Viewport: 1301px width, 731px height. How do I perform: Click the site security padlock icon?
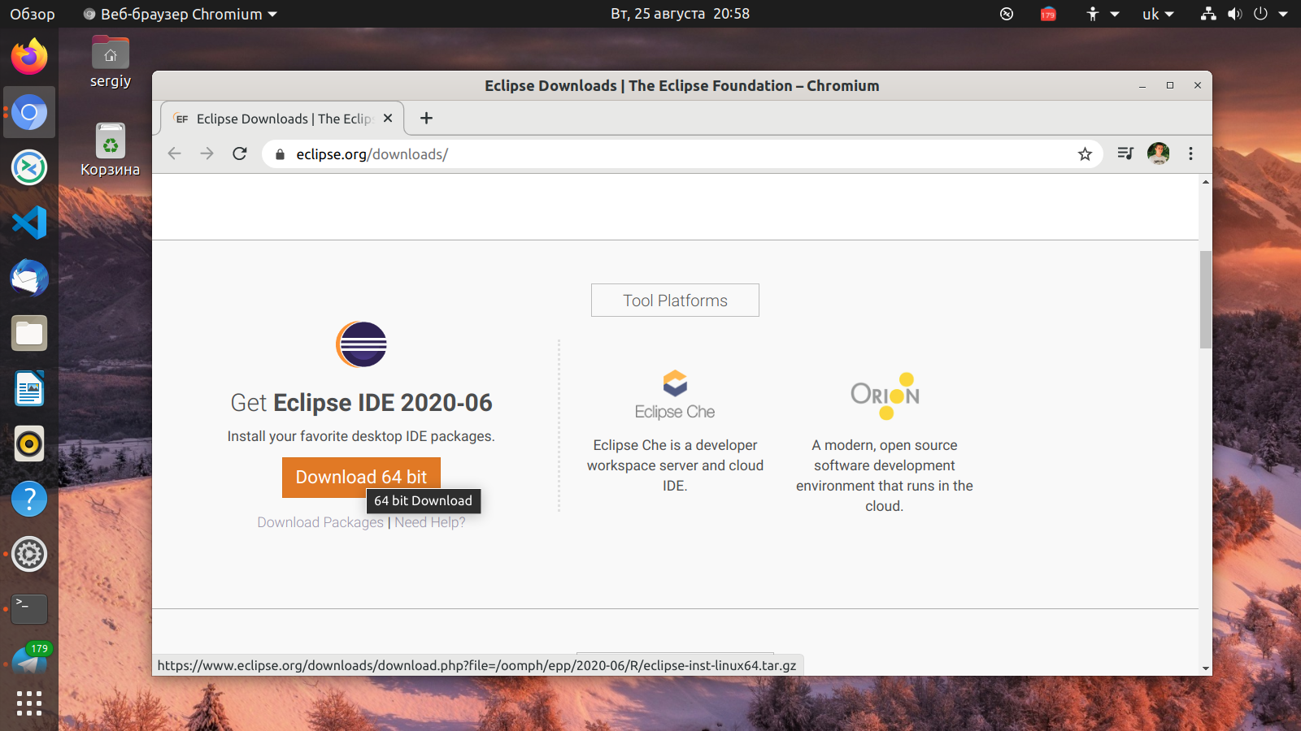pyautogui.click(x=281, y=154)
